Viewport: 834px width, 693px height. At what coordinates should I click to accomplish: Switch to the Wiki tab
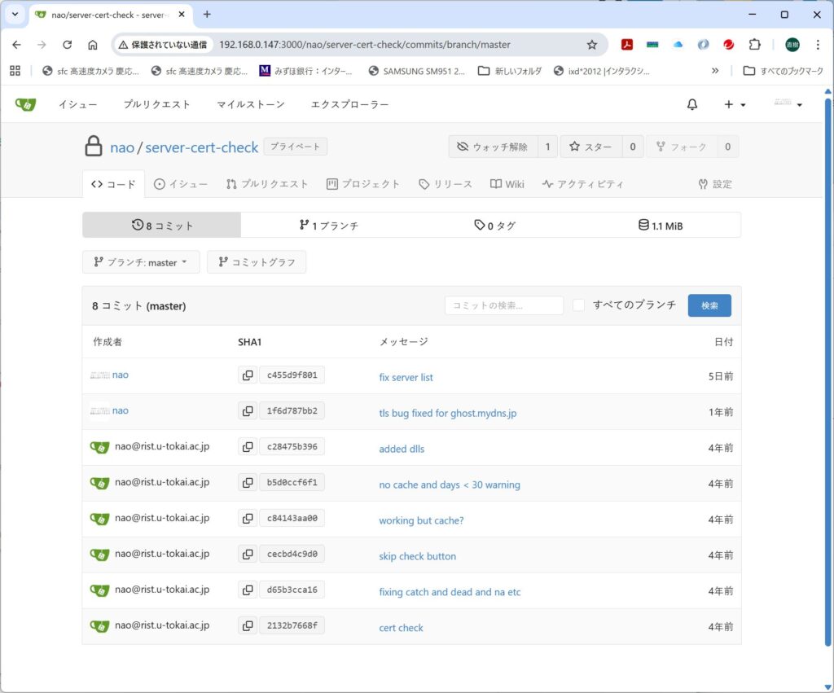pos(507,184)
